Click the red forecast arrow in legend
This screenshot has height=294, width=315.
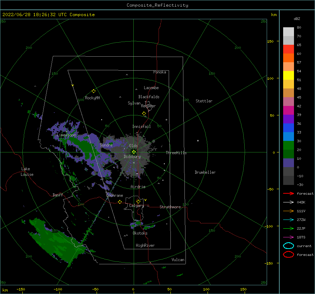tap(288, 193)
